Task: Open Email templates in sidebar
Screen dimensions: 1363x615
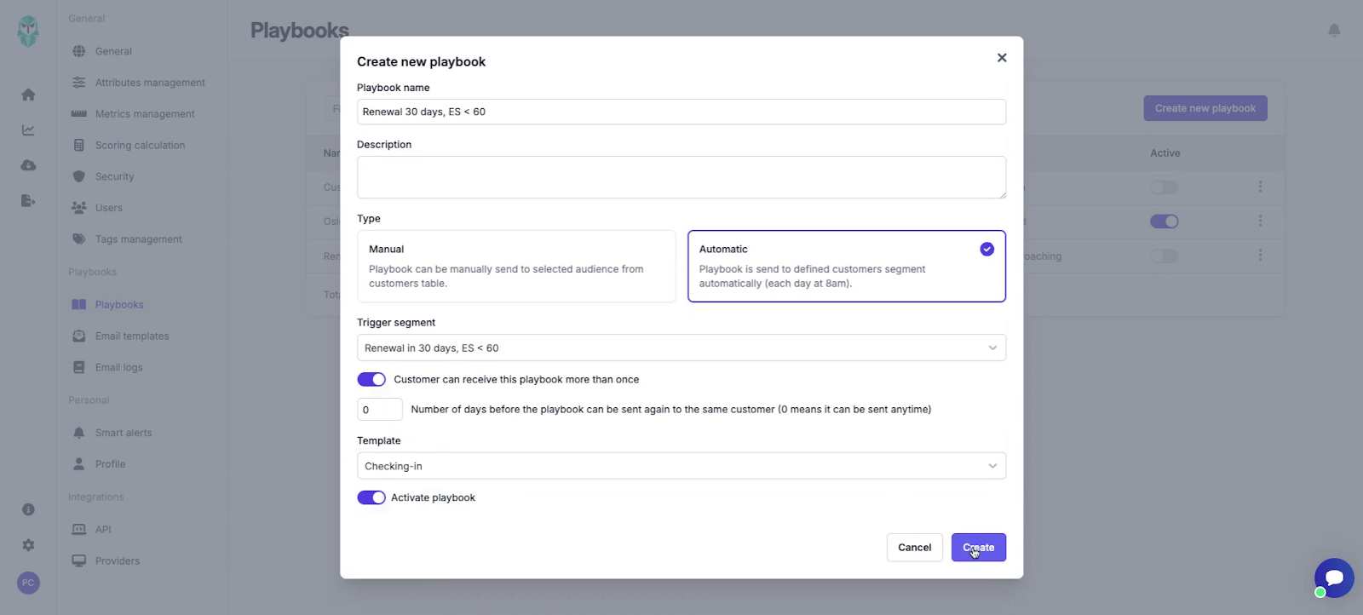Action: point(132,336)
